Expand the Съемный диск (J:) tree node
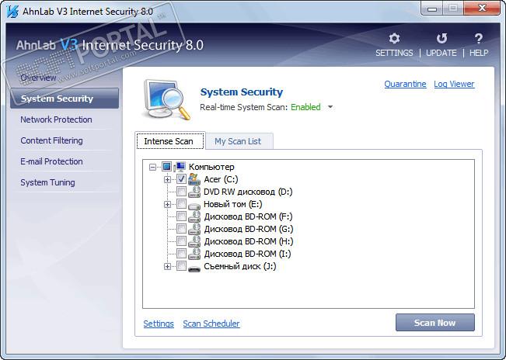This screenshot has height=360, width=506. point(167,266)
